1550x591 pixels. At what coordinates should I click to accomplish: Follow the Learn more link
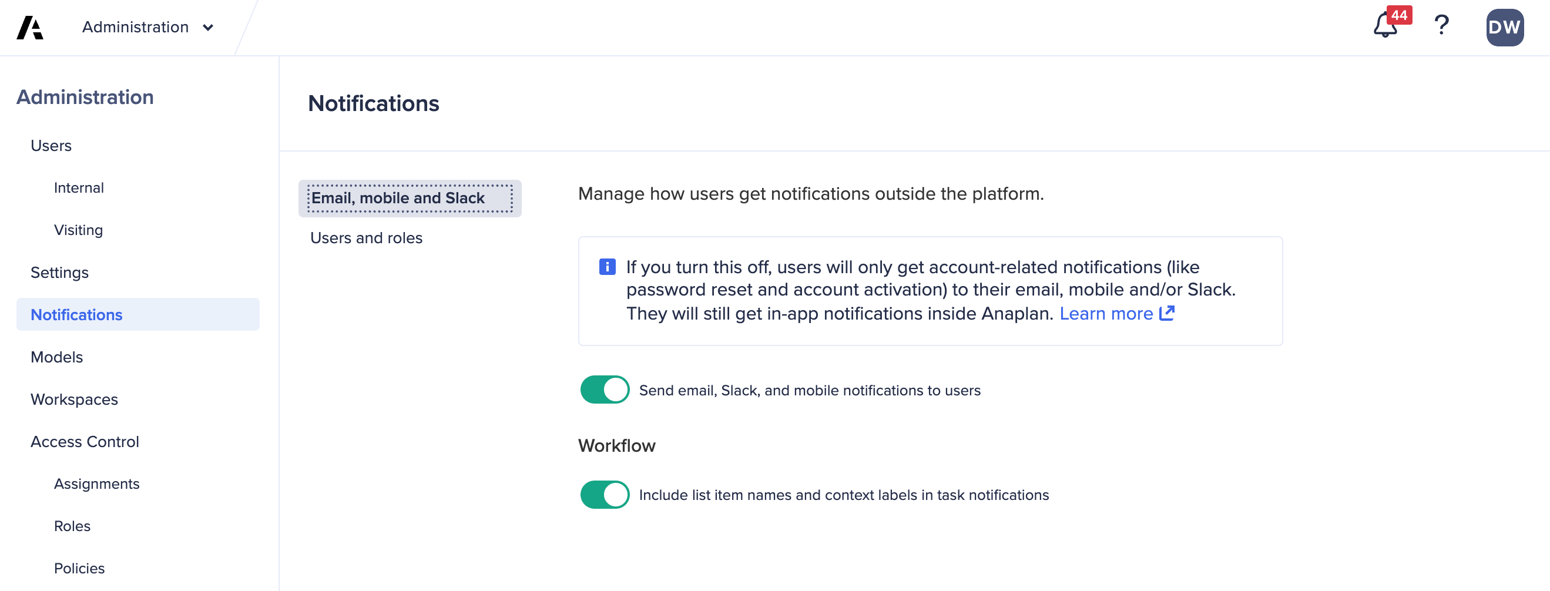tap(1106, 314)
